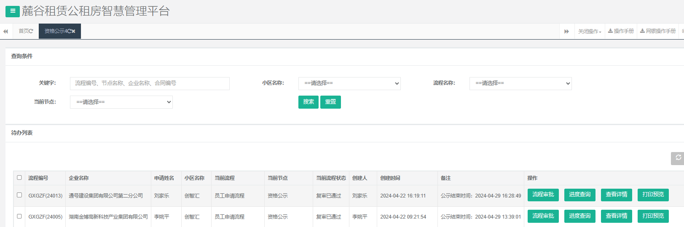Viewport: 684px width, 227px height.
Task: Check the row for GXGZF(24005)
Action: [x=19, y=216]
